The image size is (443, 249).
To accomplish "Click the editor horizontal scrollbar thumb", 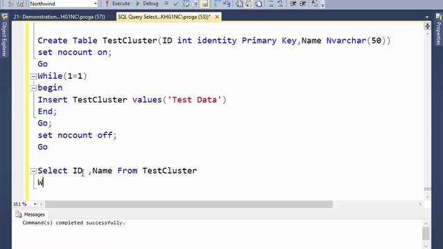I will [x=189, y=204].
